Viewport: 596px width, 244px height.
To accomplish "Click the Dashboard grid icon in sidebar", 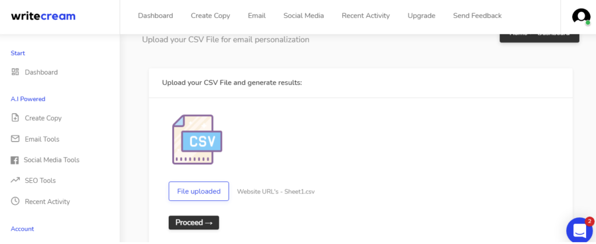I will 15,72.
